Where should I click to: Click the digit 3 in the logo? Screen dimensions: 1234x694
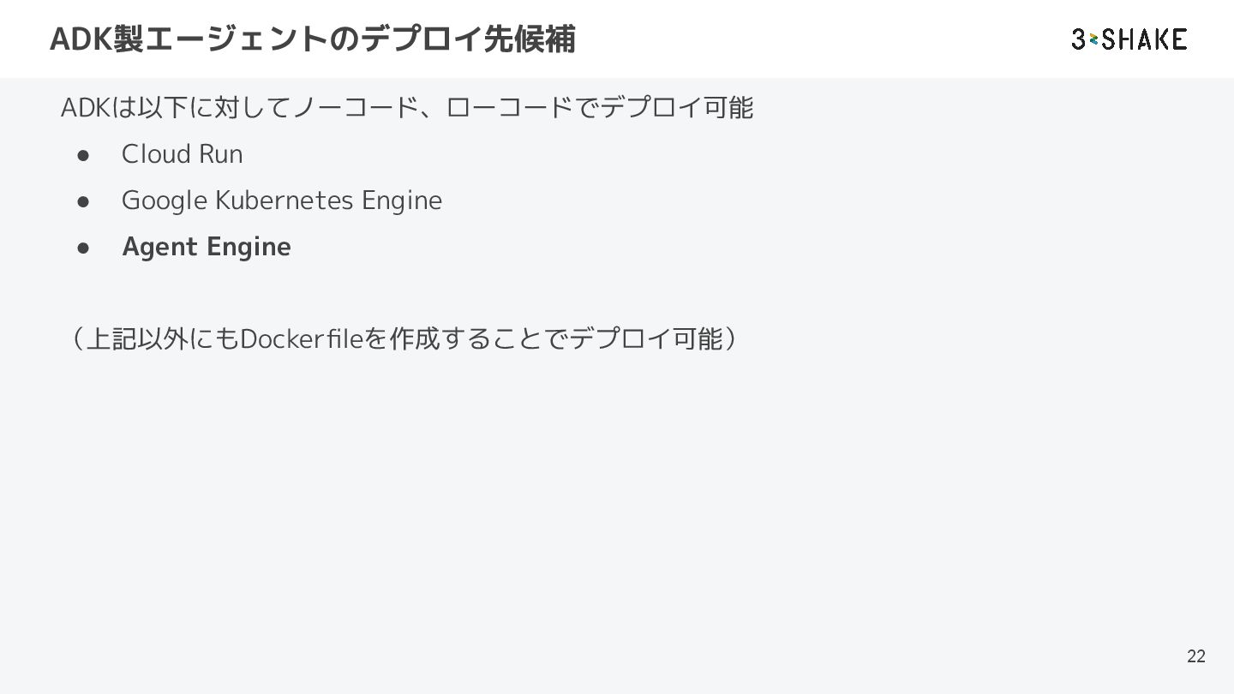pyautogui.click(x=1079, y=39)
